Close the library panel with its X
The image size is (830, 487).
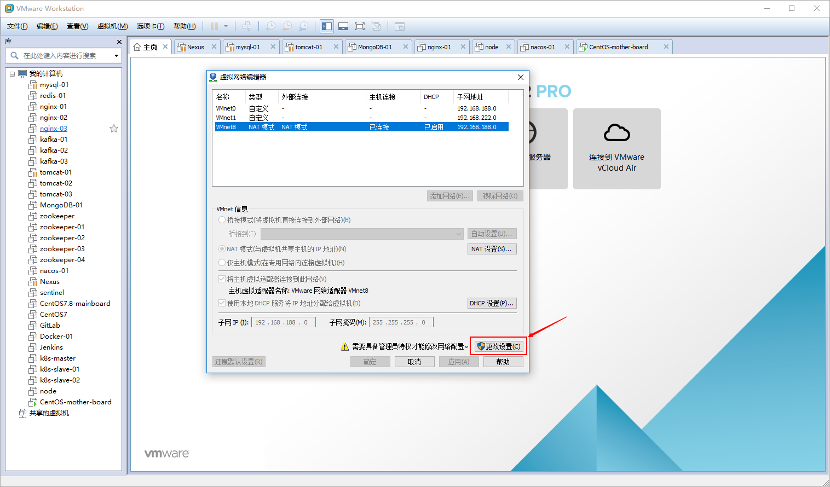click(119, 42)
